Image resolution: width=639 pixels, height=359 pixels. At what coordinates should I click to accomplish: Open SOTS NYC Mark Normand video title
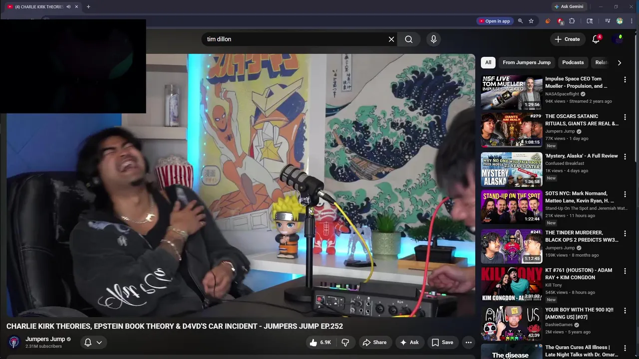pyautogui.click(x=579, y=197)
